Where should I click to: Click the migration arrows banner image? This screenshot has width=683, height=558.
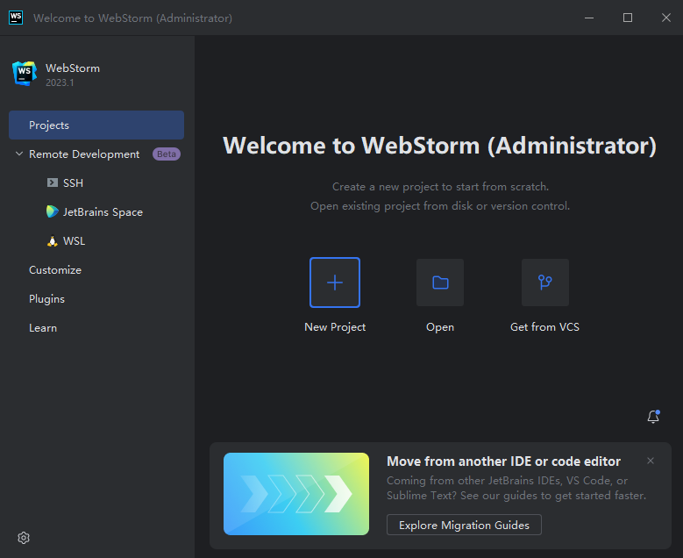click(296, 494)
